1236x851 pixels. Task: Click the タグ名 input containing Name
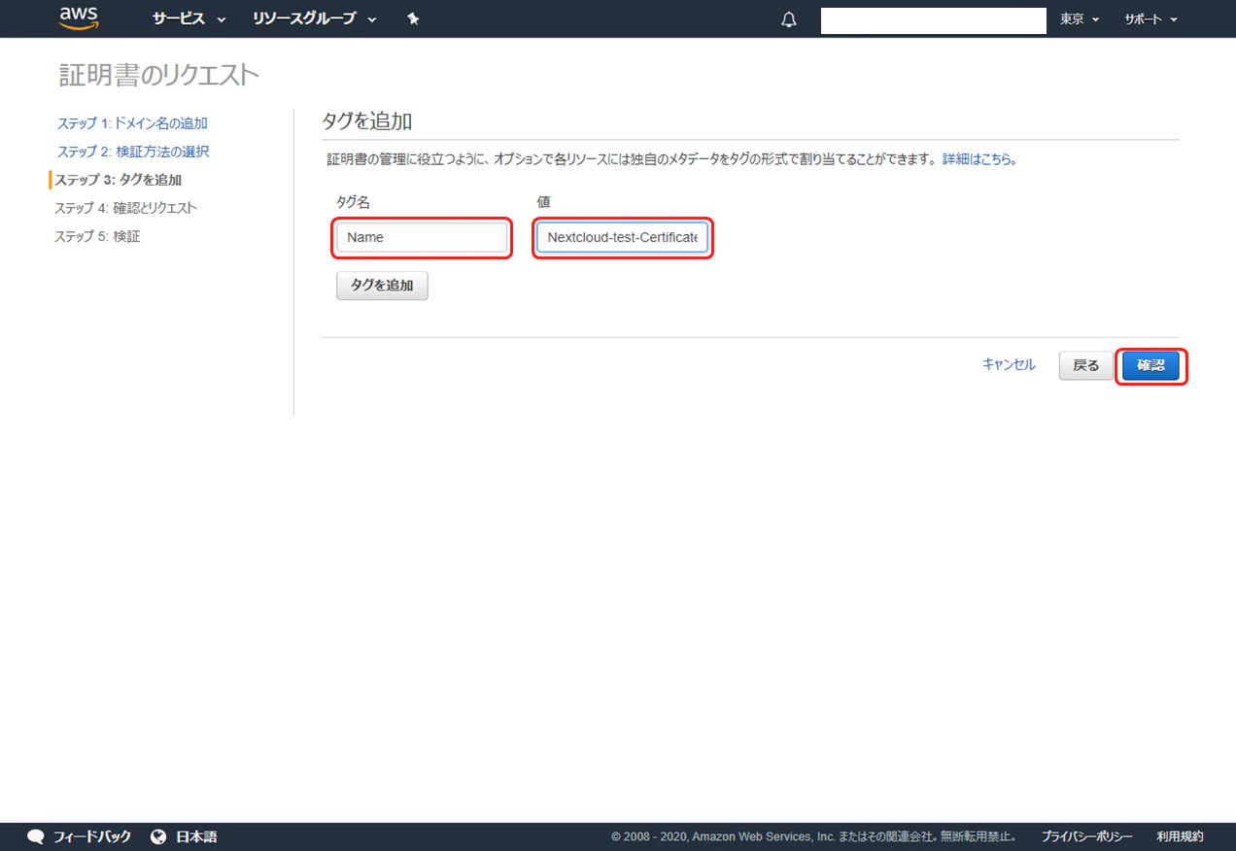(422, 237)
